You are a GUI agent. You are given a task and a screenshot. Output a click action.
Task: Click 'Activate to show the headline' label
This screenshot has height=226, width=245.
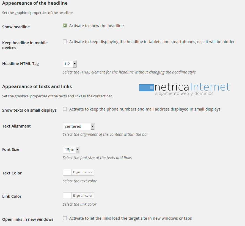click(x=97, y=26)
